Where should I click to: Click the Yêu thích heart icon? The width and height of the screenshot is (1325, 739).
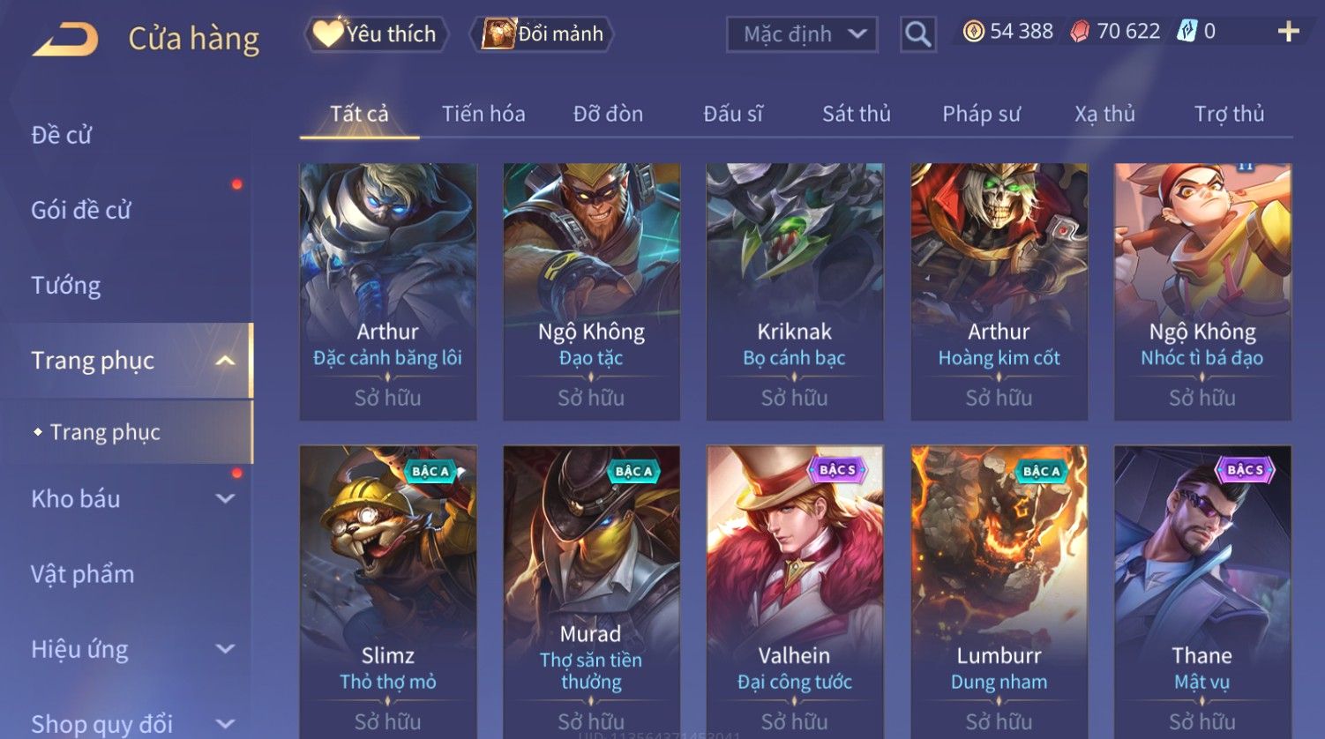[327, 34]
